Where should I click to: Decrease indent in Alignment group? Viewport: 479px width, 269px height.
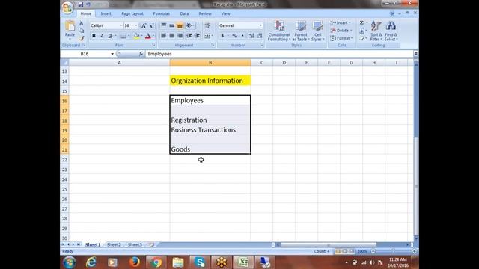tap(189, 36)
